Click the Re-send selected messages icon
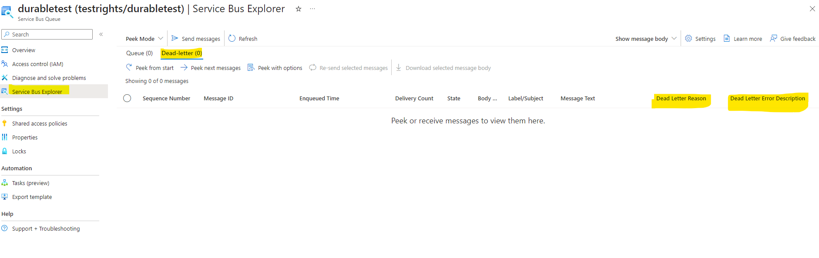The height and width of the screenshot is (258, 819). [313, 67]
